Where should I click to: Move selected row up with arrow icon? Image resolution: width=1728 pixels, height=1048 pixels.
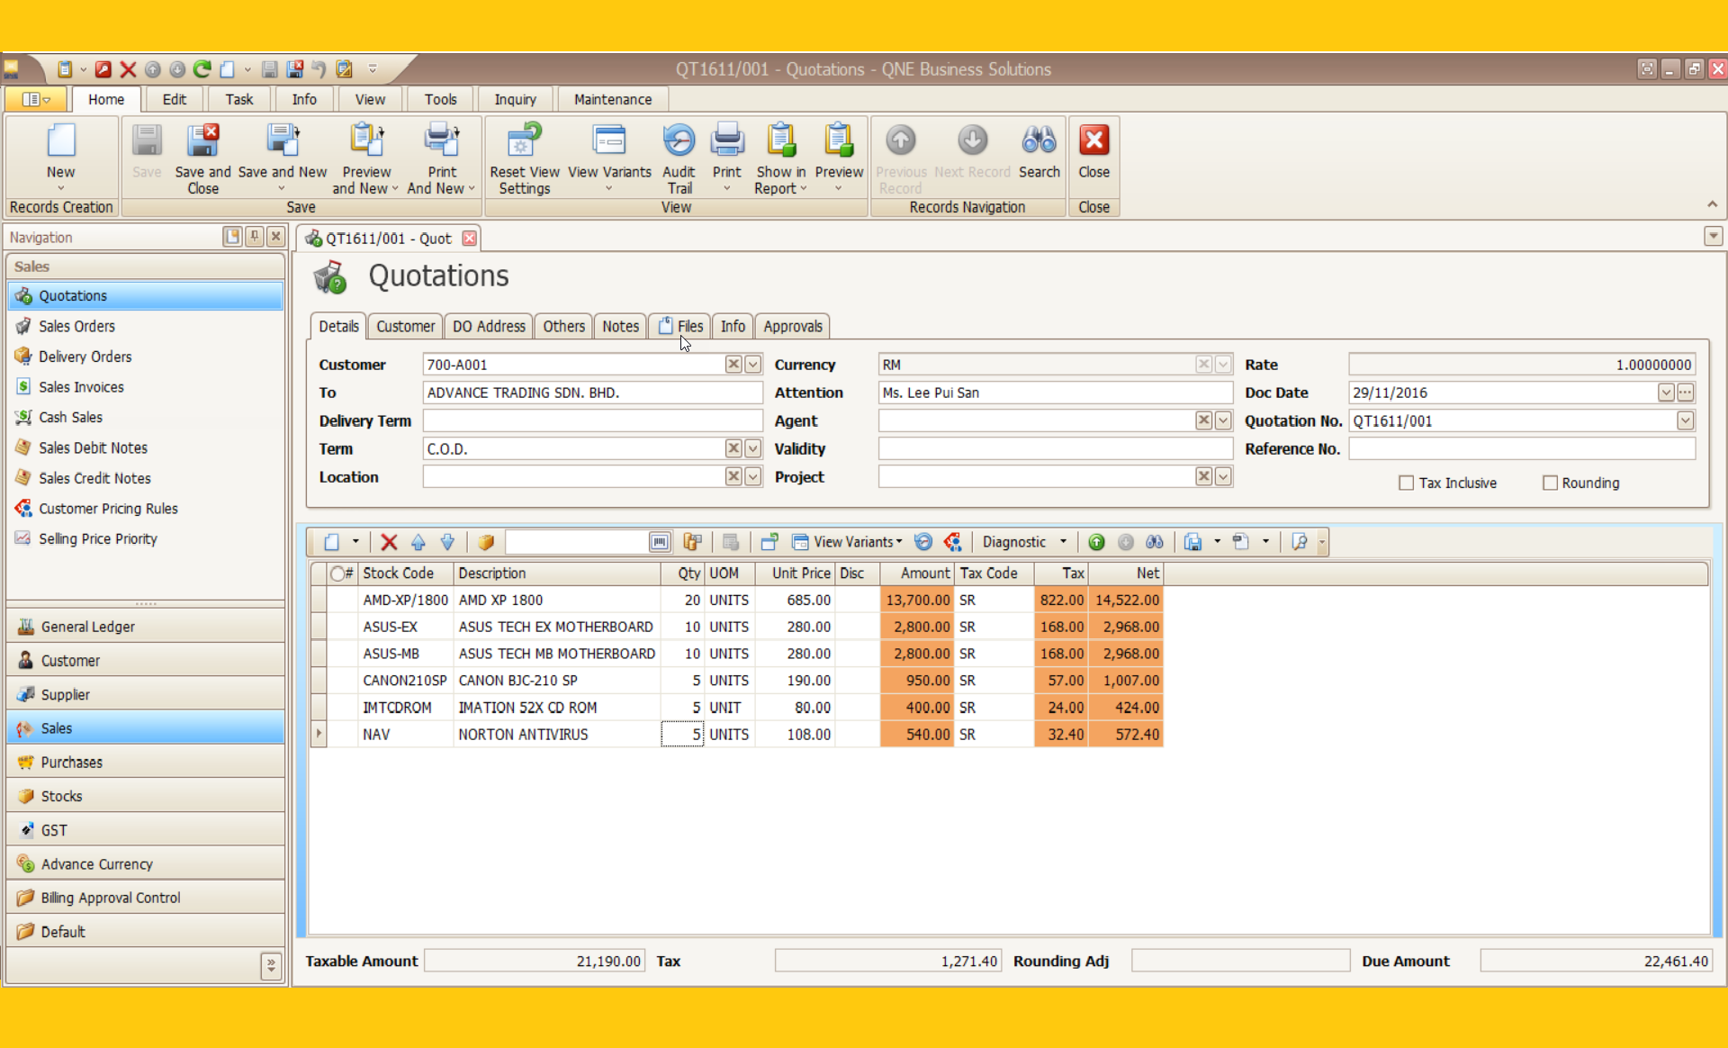pos(418,542)
